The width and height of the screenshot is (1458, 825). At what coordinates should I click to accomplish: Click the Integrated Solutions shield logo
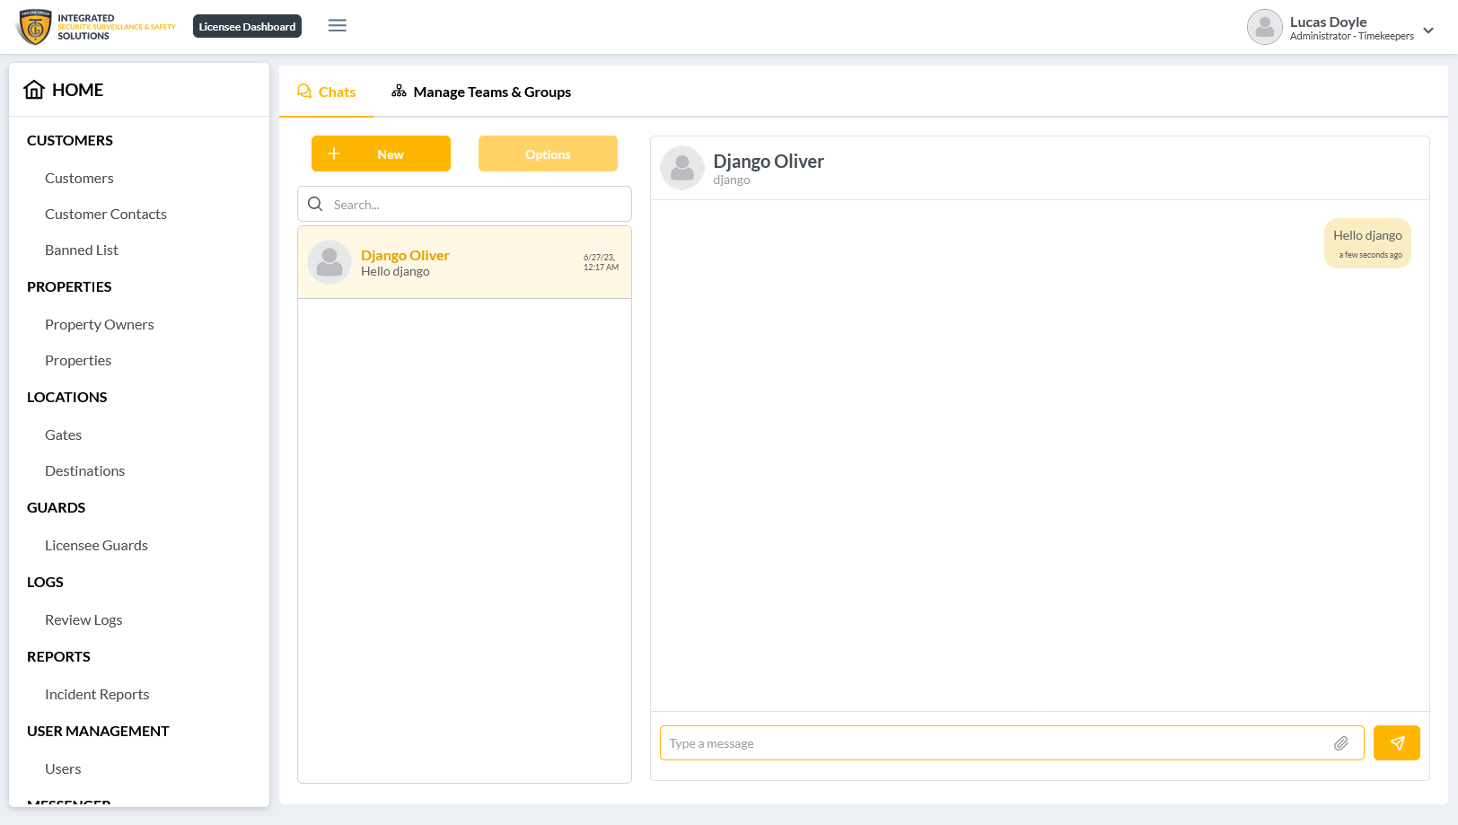[35, 27]
